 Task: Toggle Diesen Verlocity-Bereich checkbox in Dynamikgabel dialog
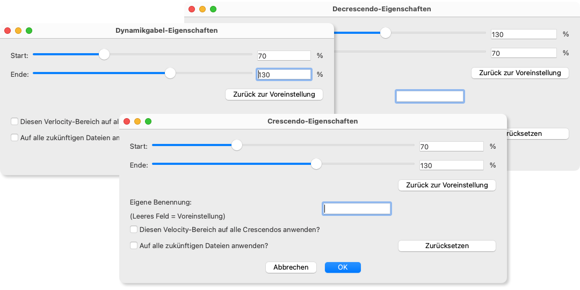click(x=15, y=122)
